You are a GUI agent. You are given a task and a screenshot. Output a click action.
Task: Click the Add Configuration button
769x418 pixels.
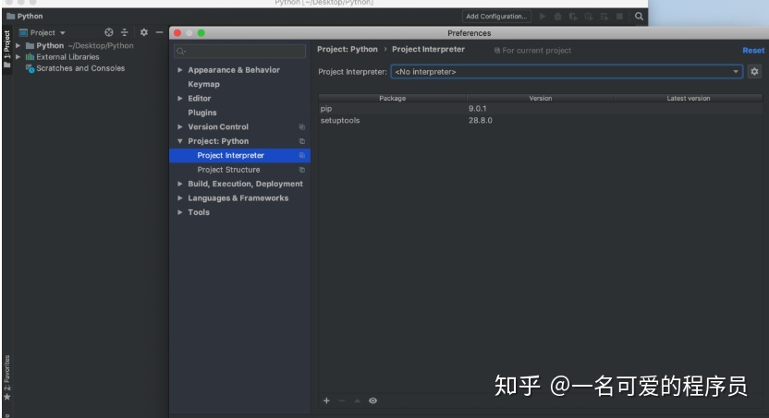(x=496, y=17)
